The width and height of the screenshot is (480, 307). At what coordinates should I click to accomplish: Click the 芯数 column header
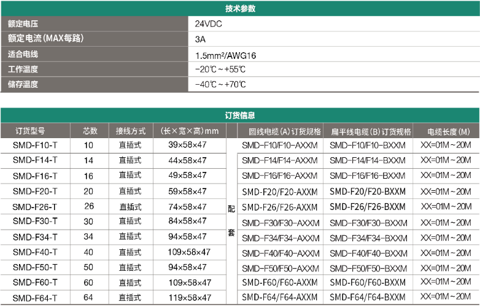[x=90, y=131]
